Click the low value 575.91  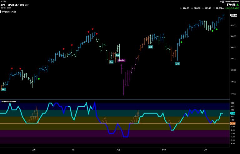point(208,8)
